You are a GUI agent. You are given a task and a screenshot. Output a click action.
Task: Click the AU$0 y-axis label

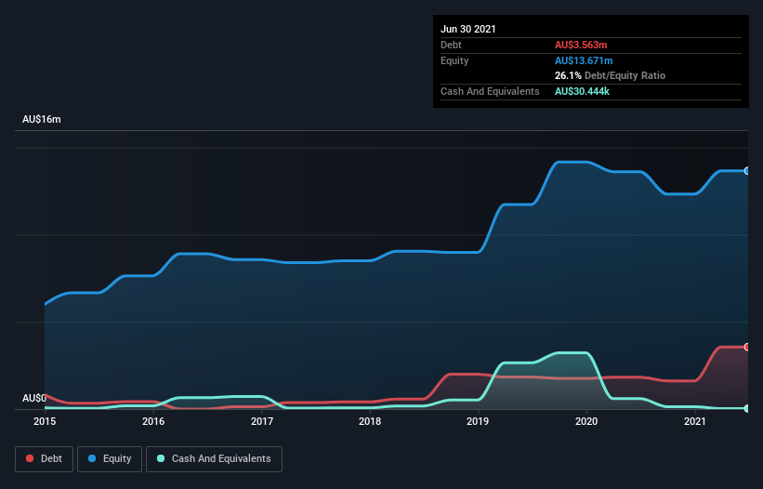click(x=34, y=398)
